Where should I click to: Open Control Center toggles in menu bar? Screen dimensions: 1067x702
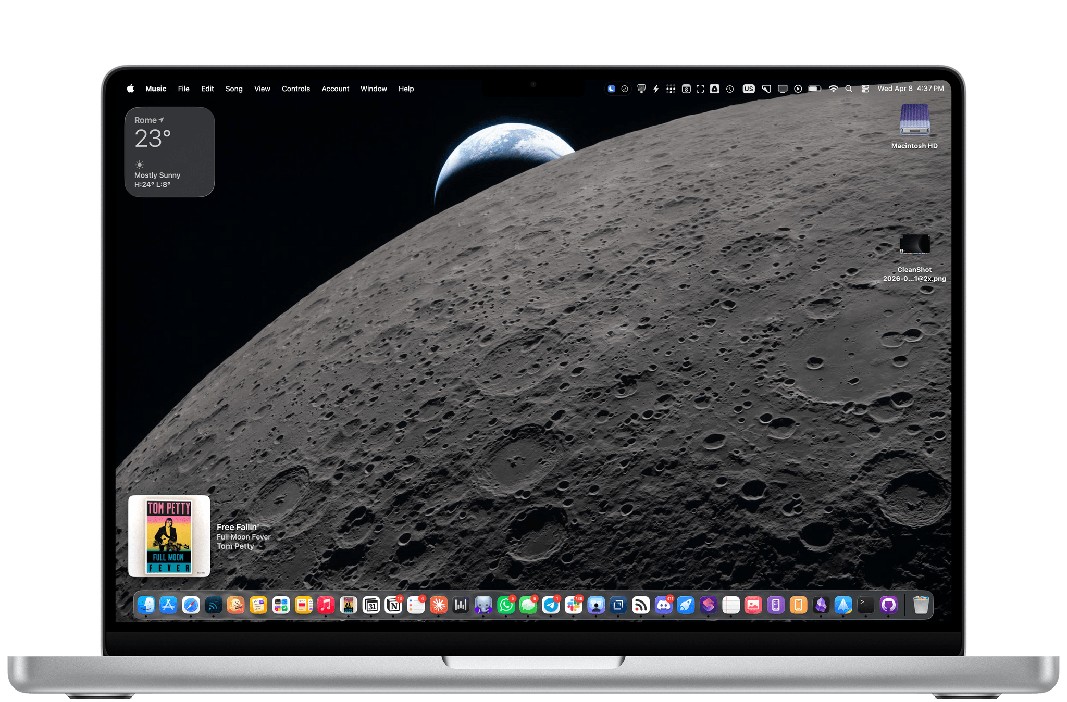coord(865,89)
